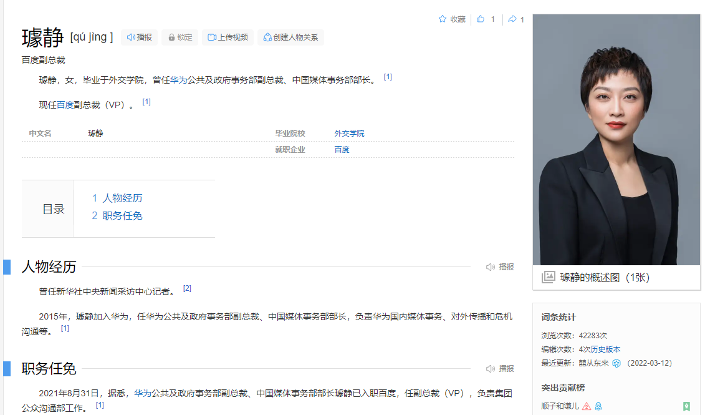
Task: Click reference [1] after 沟通等
Action: pos(65,329)
